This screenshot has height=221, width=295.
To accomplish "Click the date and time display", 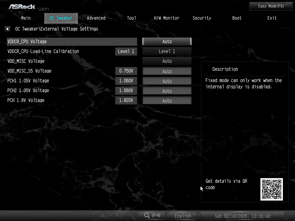I will [243, 216].
